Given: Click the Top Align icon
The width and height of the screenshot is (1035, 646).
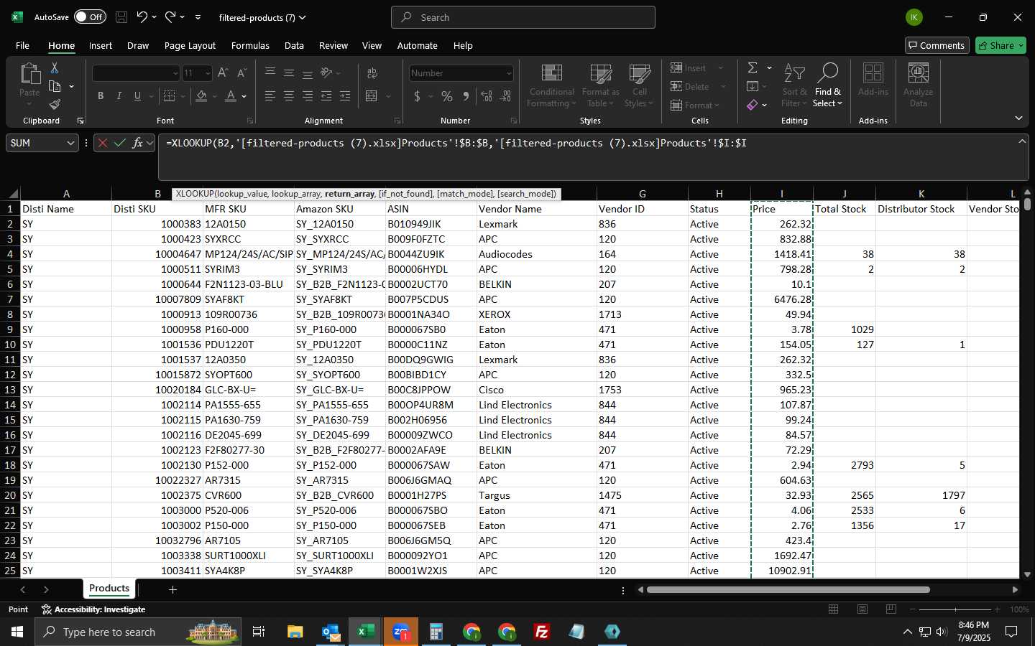Looking at the screenshot, I should pyautogui.click(x=270, y=72).
